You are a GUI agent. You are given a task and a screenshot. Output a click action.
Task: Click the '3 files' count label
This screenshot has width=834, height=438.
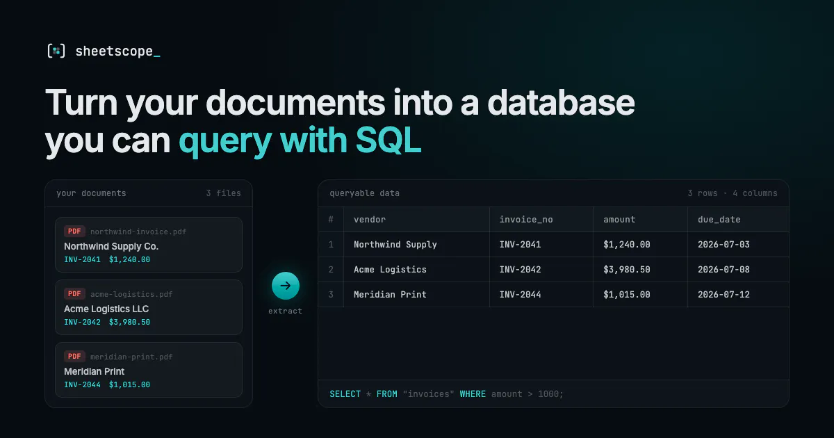coord(223,193)
